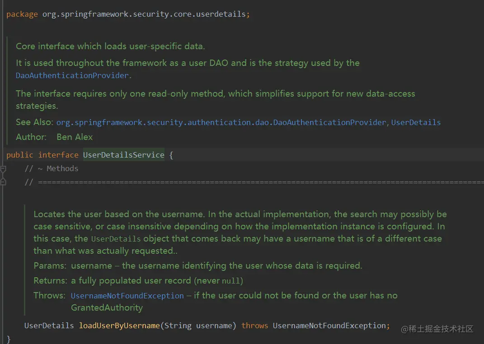This screenshot has width=484, height=344.
Task: Click 'org.springframework.security.core.userdetails' package name
Action: point(144,14)
